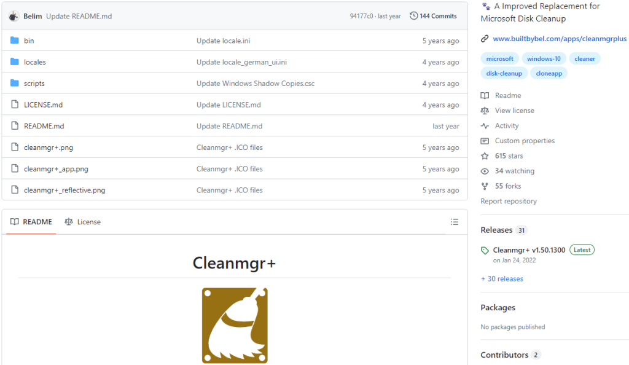
Task: Open commit 'Update locale.ini' for bin
Action: click(224, 41)
